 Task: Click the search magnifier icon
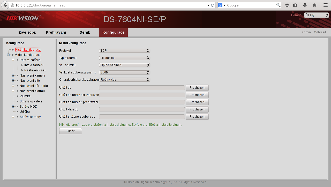coord(278,5)
